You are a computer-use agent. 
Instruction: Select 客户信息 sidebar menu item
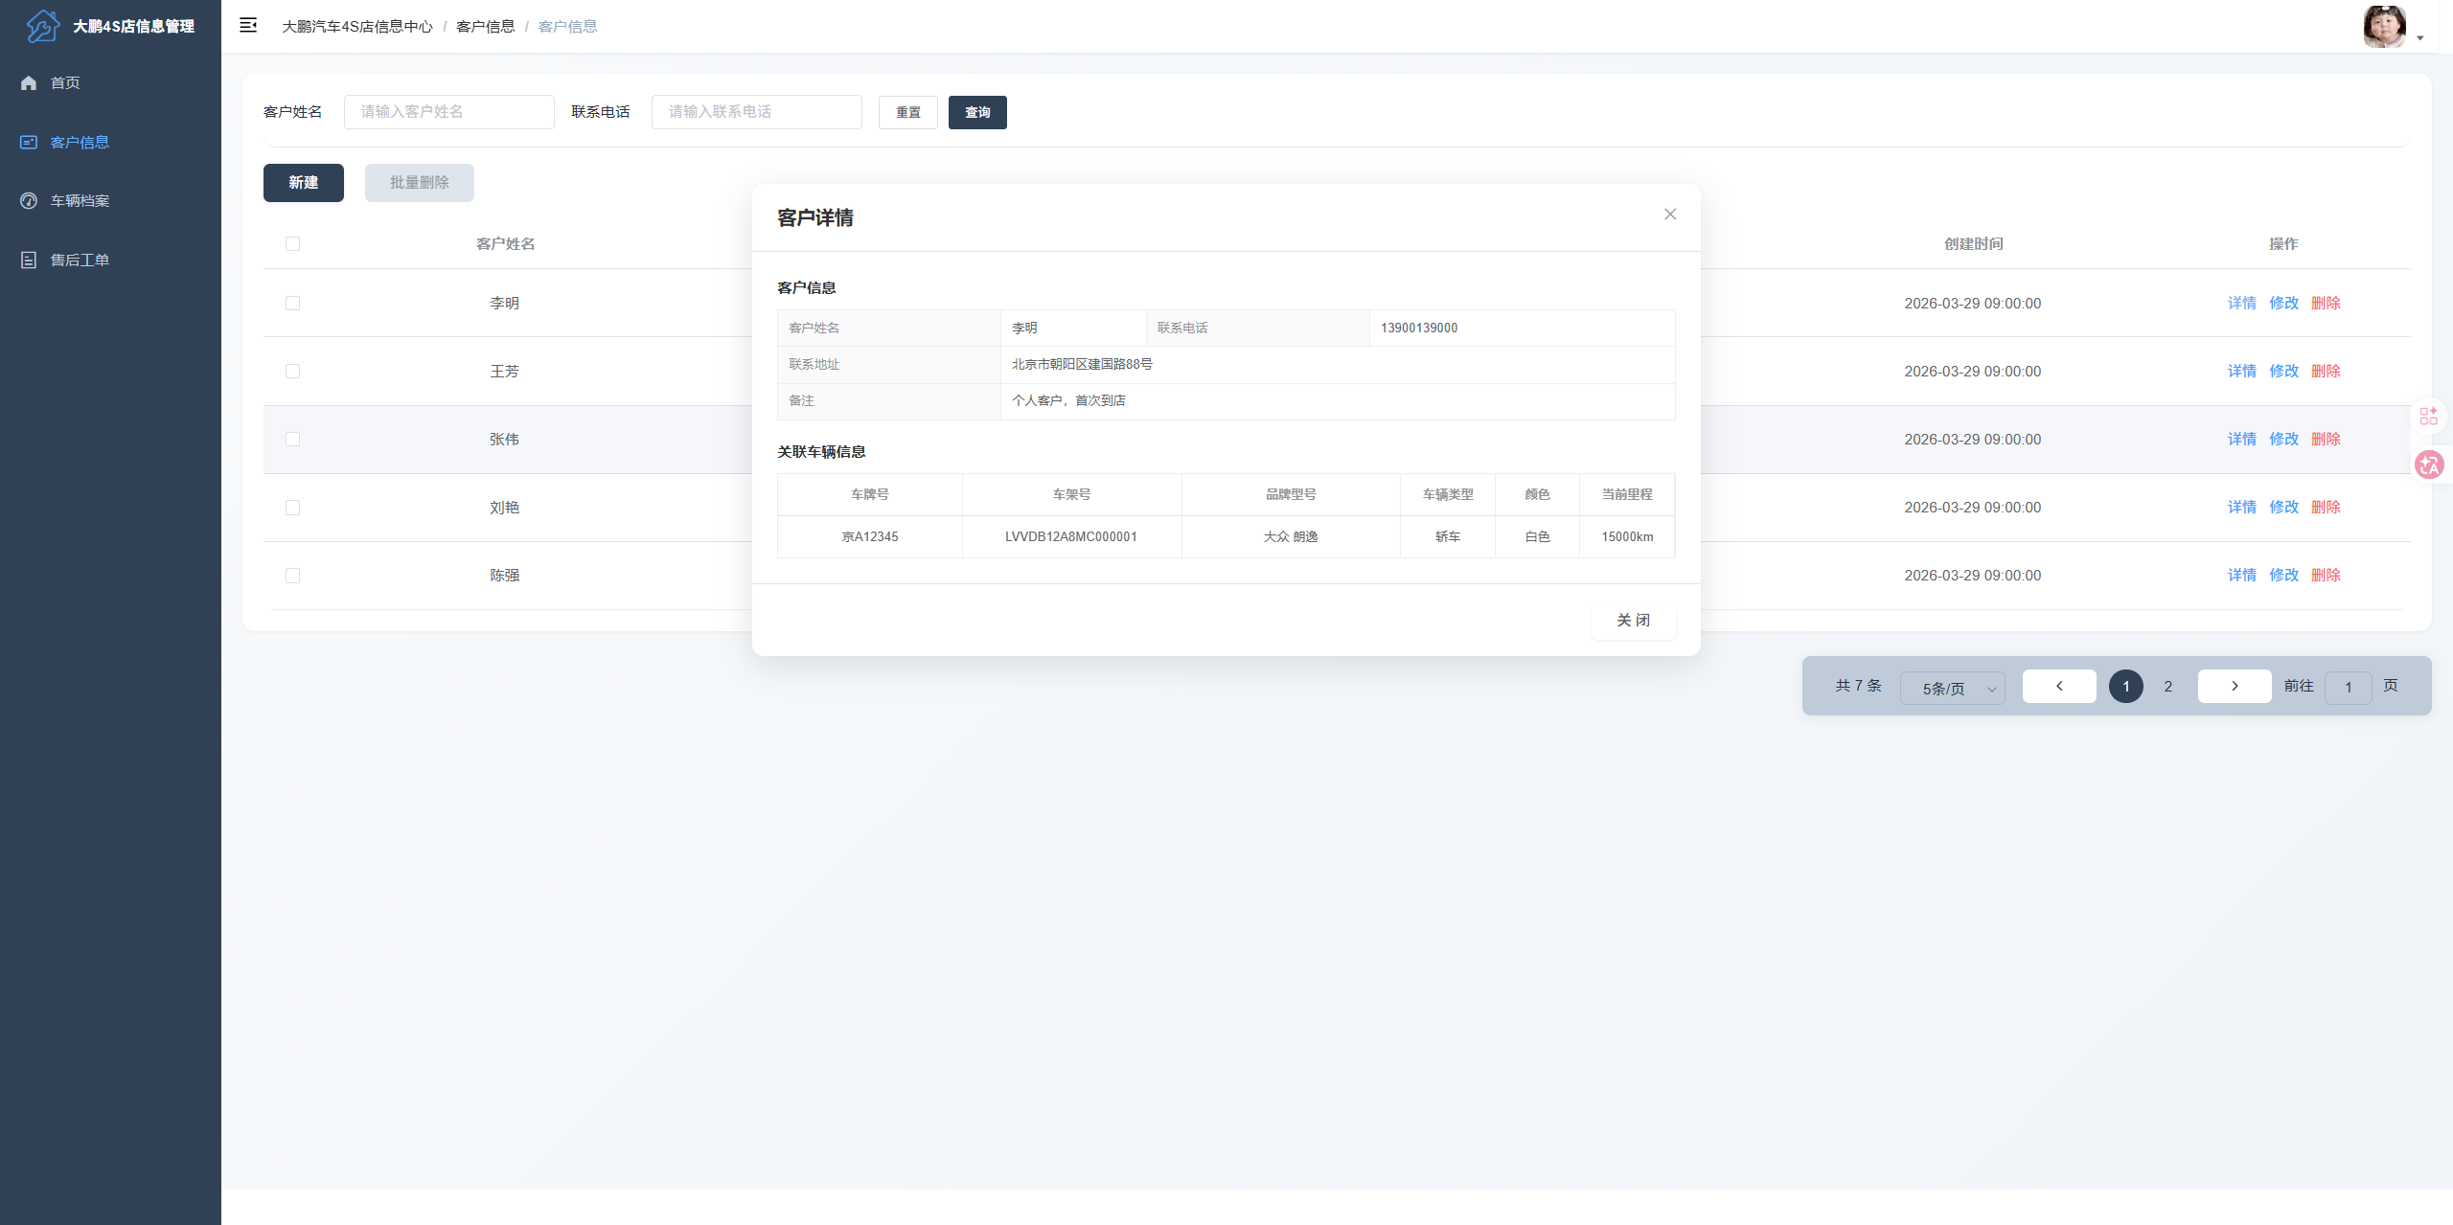(x=110, y=143)
